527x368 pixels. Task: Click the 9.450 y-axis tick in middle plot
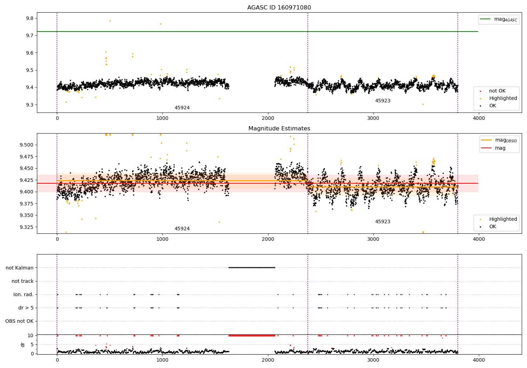tap(27, 169)
